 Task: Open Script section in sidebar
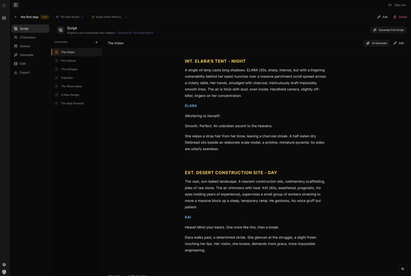[31, 28]
